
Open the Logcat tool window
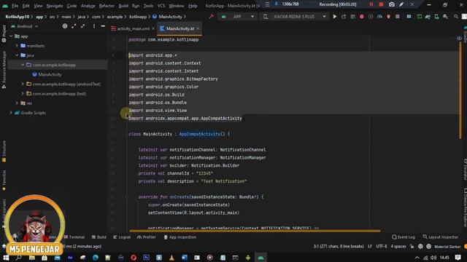coord(122,237)
